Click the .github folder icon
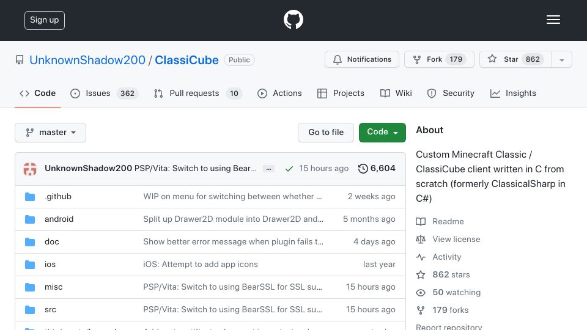Screen dimensions: 587x330 pos(30,197)
